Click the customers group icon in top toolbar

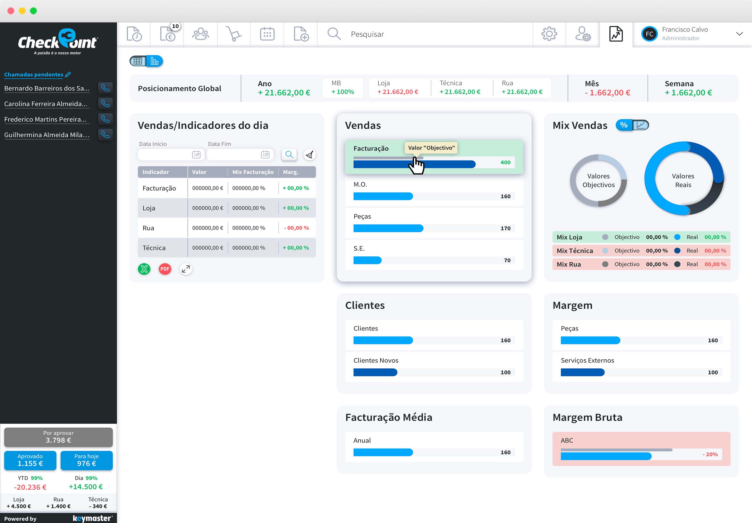click(200, 34)
